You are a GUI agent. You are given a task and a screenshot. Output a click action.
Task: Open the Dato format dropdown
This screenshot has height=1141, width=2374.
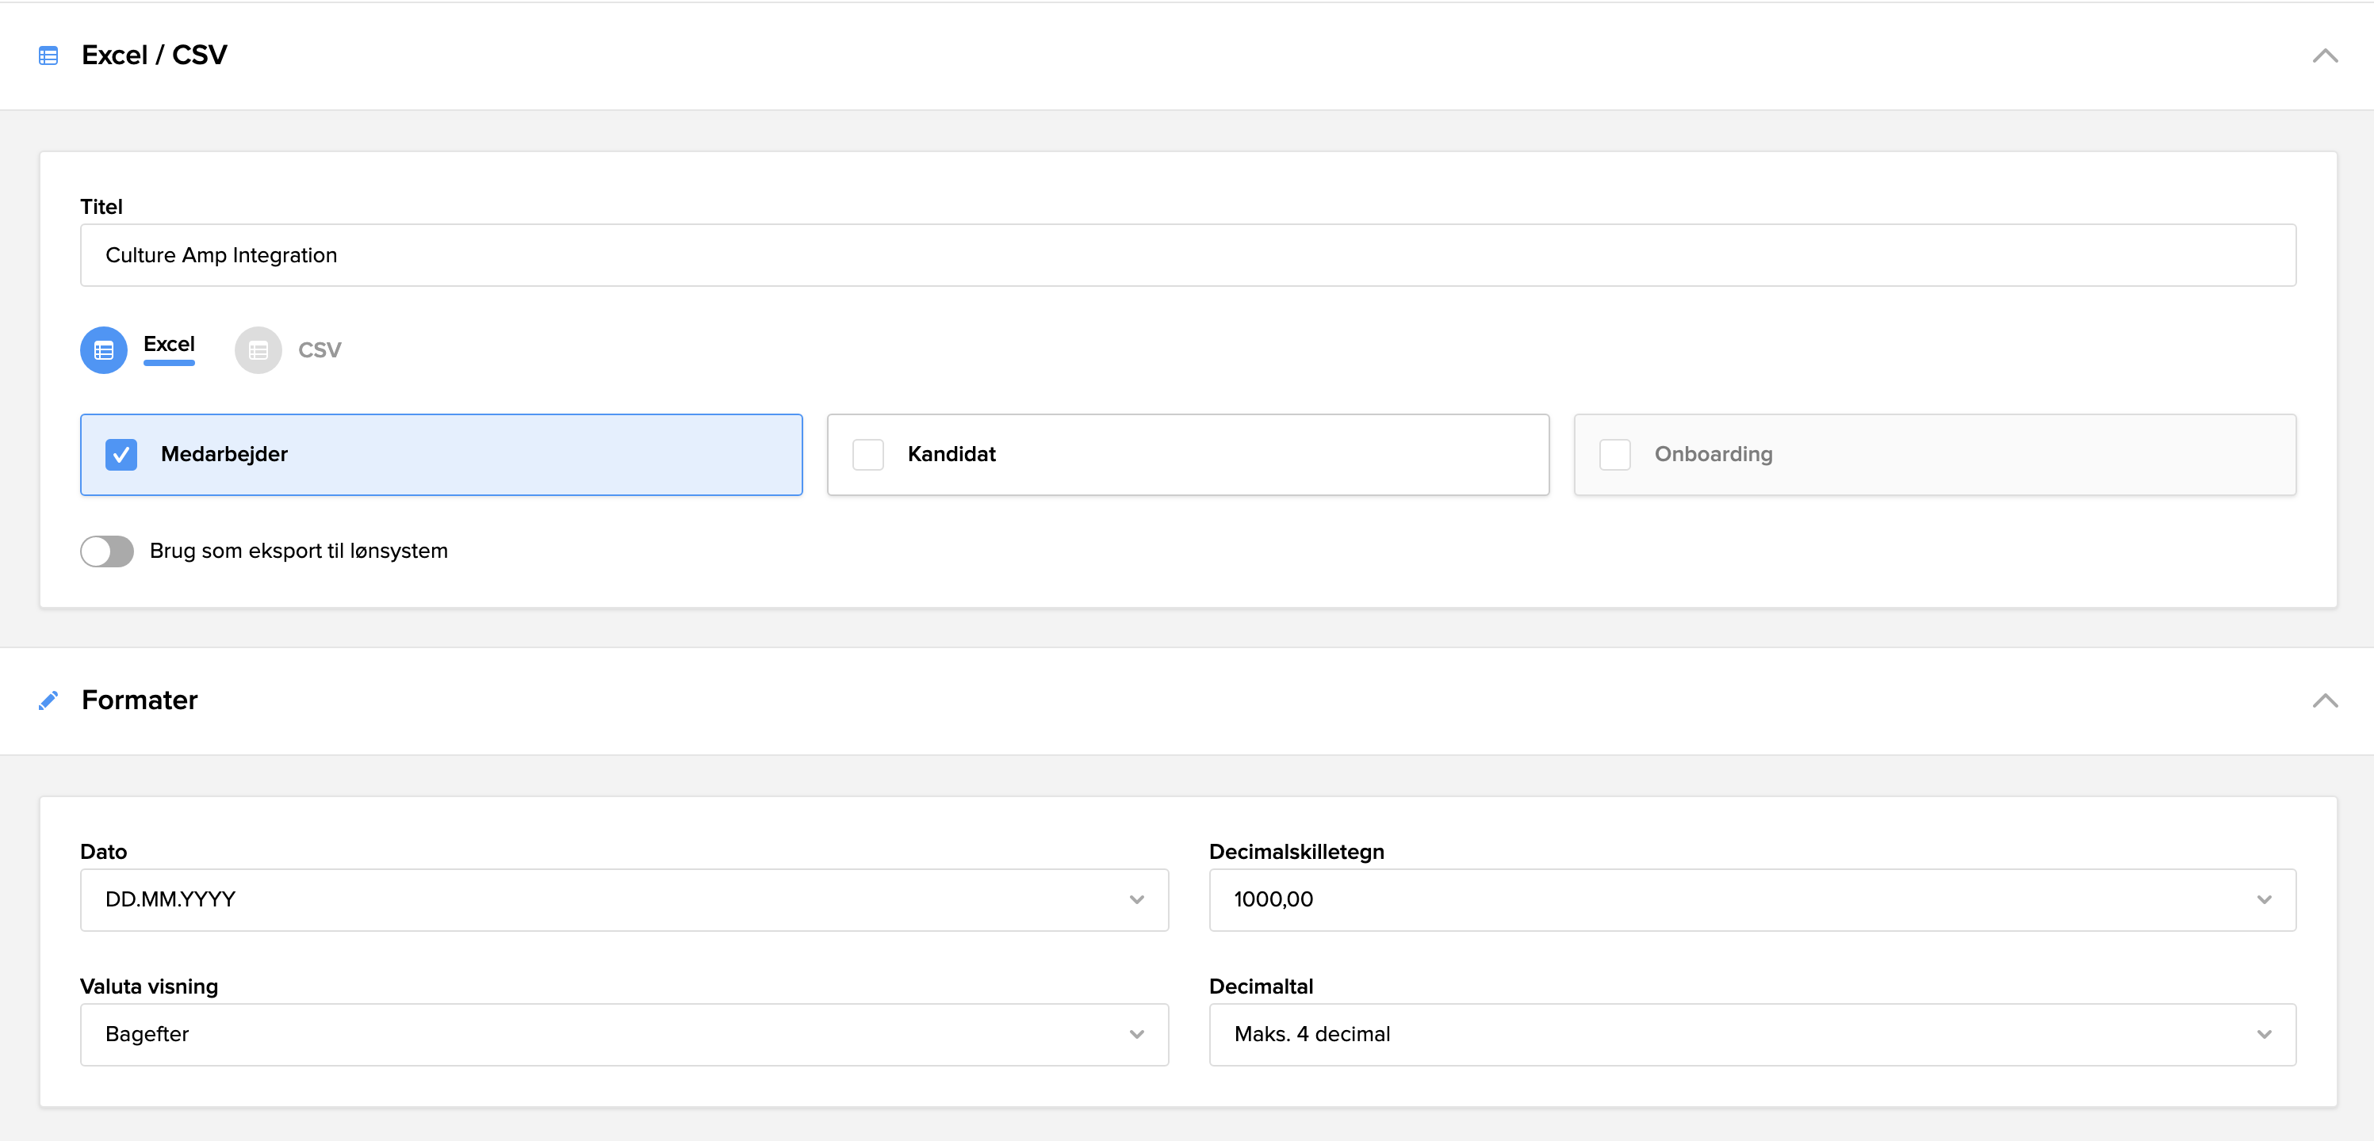[x=624, y=899]
